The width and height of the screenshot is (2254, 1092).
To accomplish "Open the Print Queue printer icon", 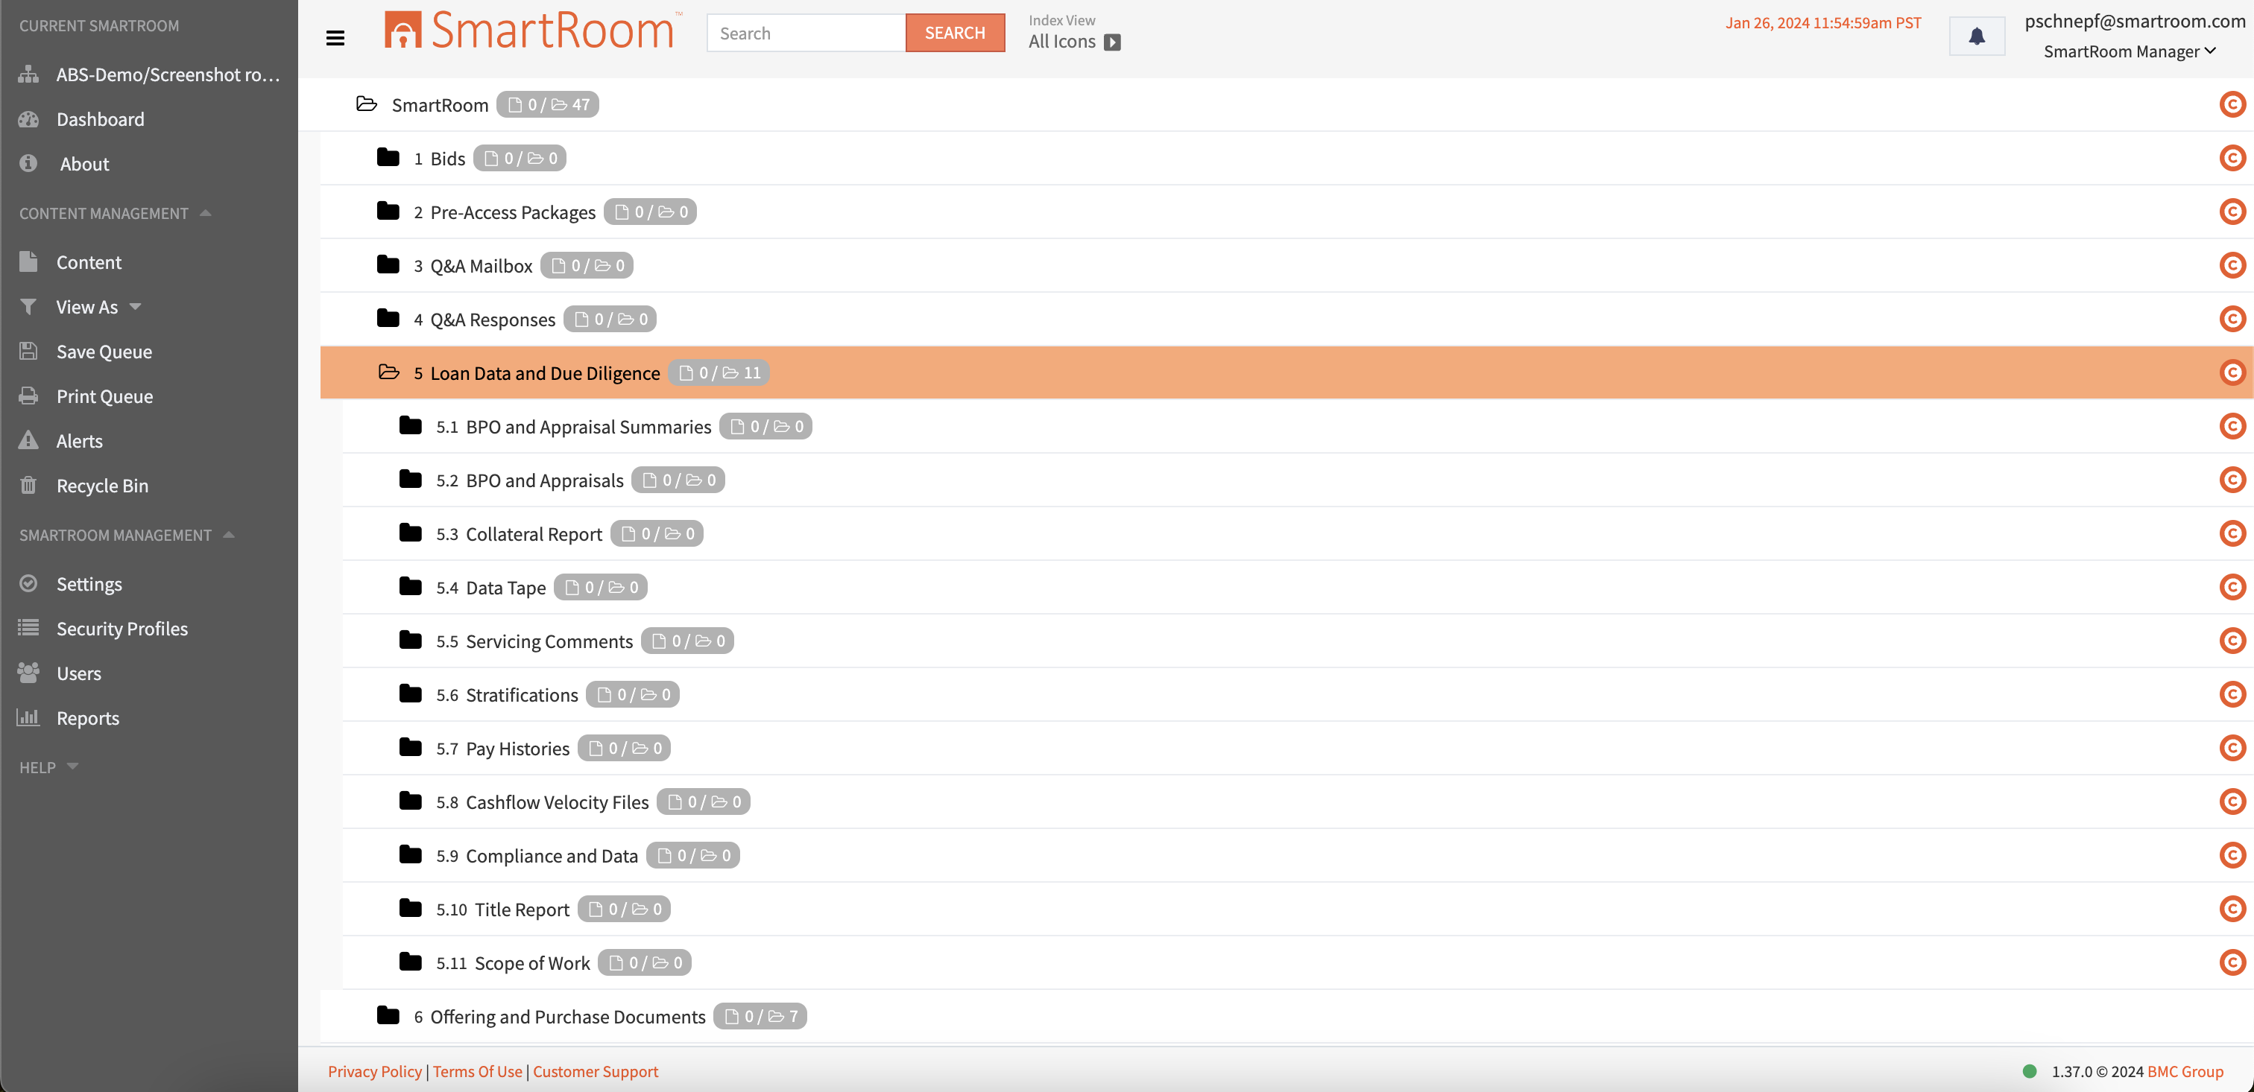I will 29,396.
